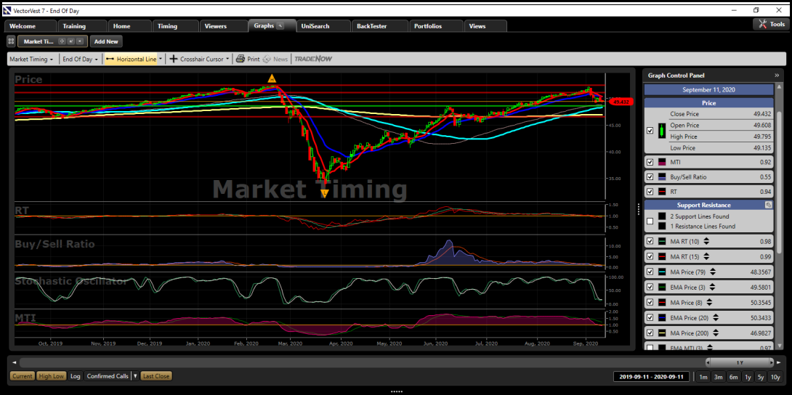Screen dimensions: 792x395
Task: Uncheck the MA Price (79) checkbox
Action: click(650, 272)
